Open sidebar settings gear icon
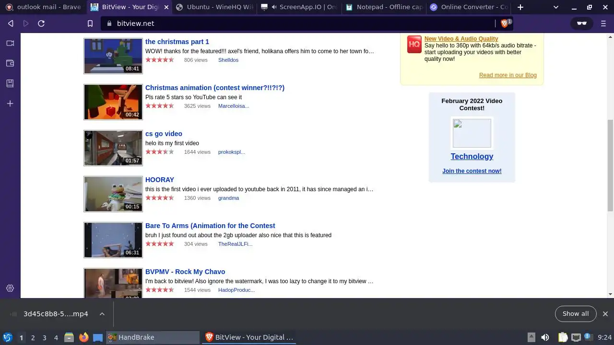 tap(10, 288)
